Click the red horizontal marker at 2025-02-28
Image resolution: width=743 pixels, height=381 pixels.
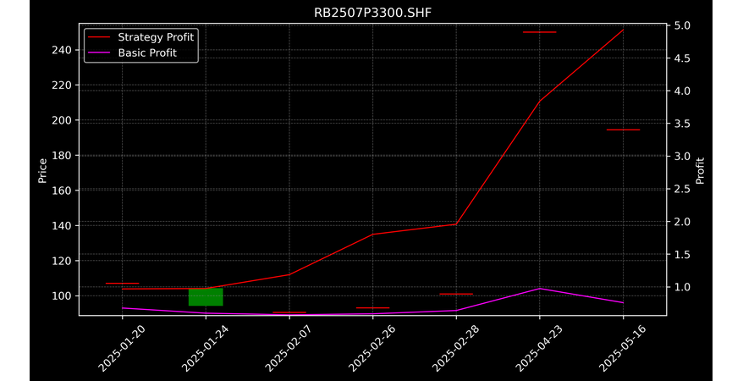(x=456, y=294)
